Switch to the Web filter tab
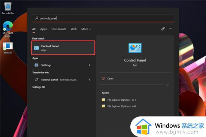 73,29
